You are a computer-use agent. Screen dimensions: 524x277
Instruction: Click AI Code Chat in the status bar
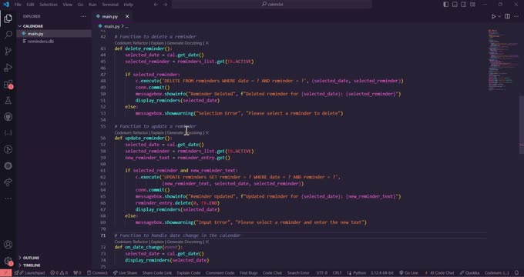pyautogui.click(x=439, y=273)
